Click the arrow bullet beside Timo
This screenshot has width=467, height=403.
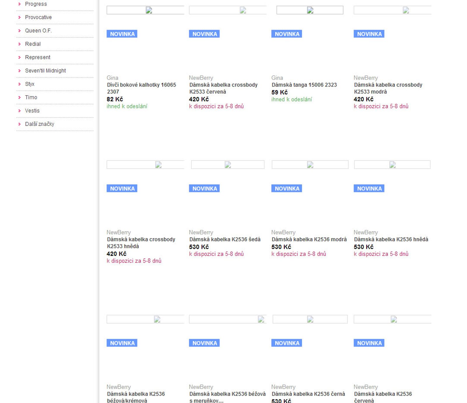[x=20, y=98]
